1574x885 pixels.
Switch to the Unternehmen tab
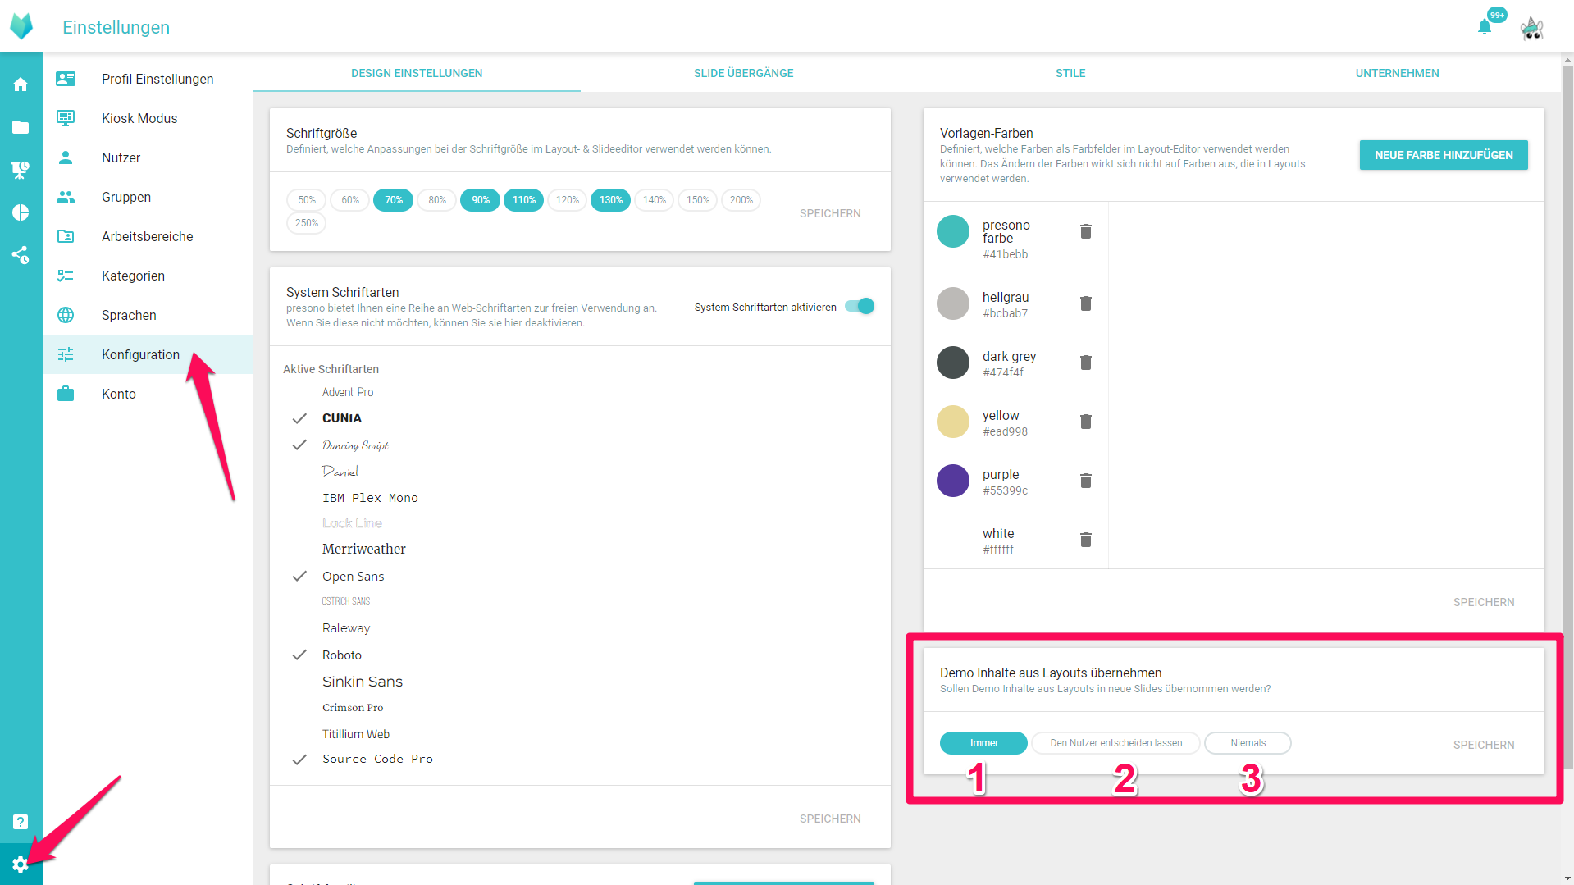pyautogui.click(x=1397, y=73)
